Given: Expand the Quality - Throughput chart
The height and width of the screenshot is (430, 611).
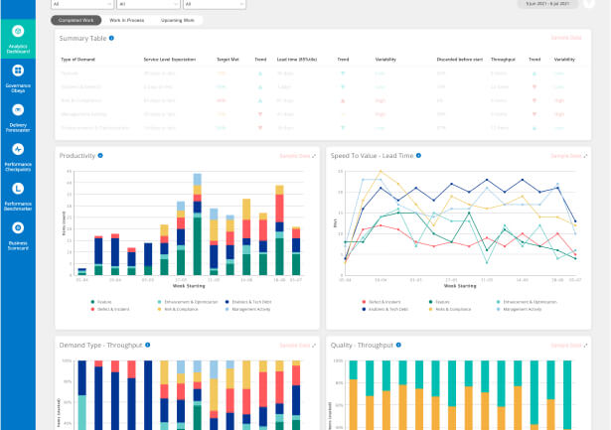Looking at the screenshot, I should 585,345.
